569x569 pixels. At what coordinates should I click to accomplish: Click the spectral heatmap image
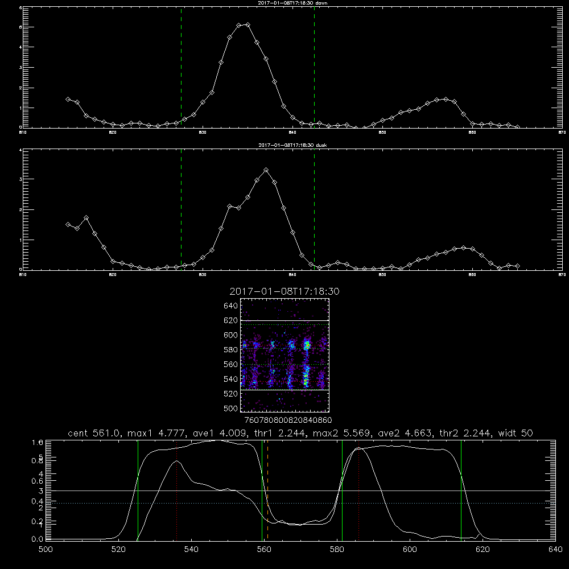click(285, 355)
